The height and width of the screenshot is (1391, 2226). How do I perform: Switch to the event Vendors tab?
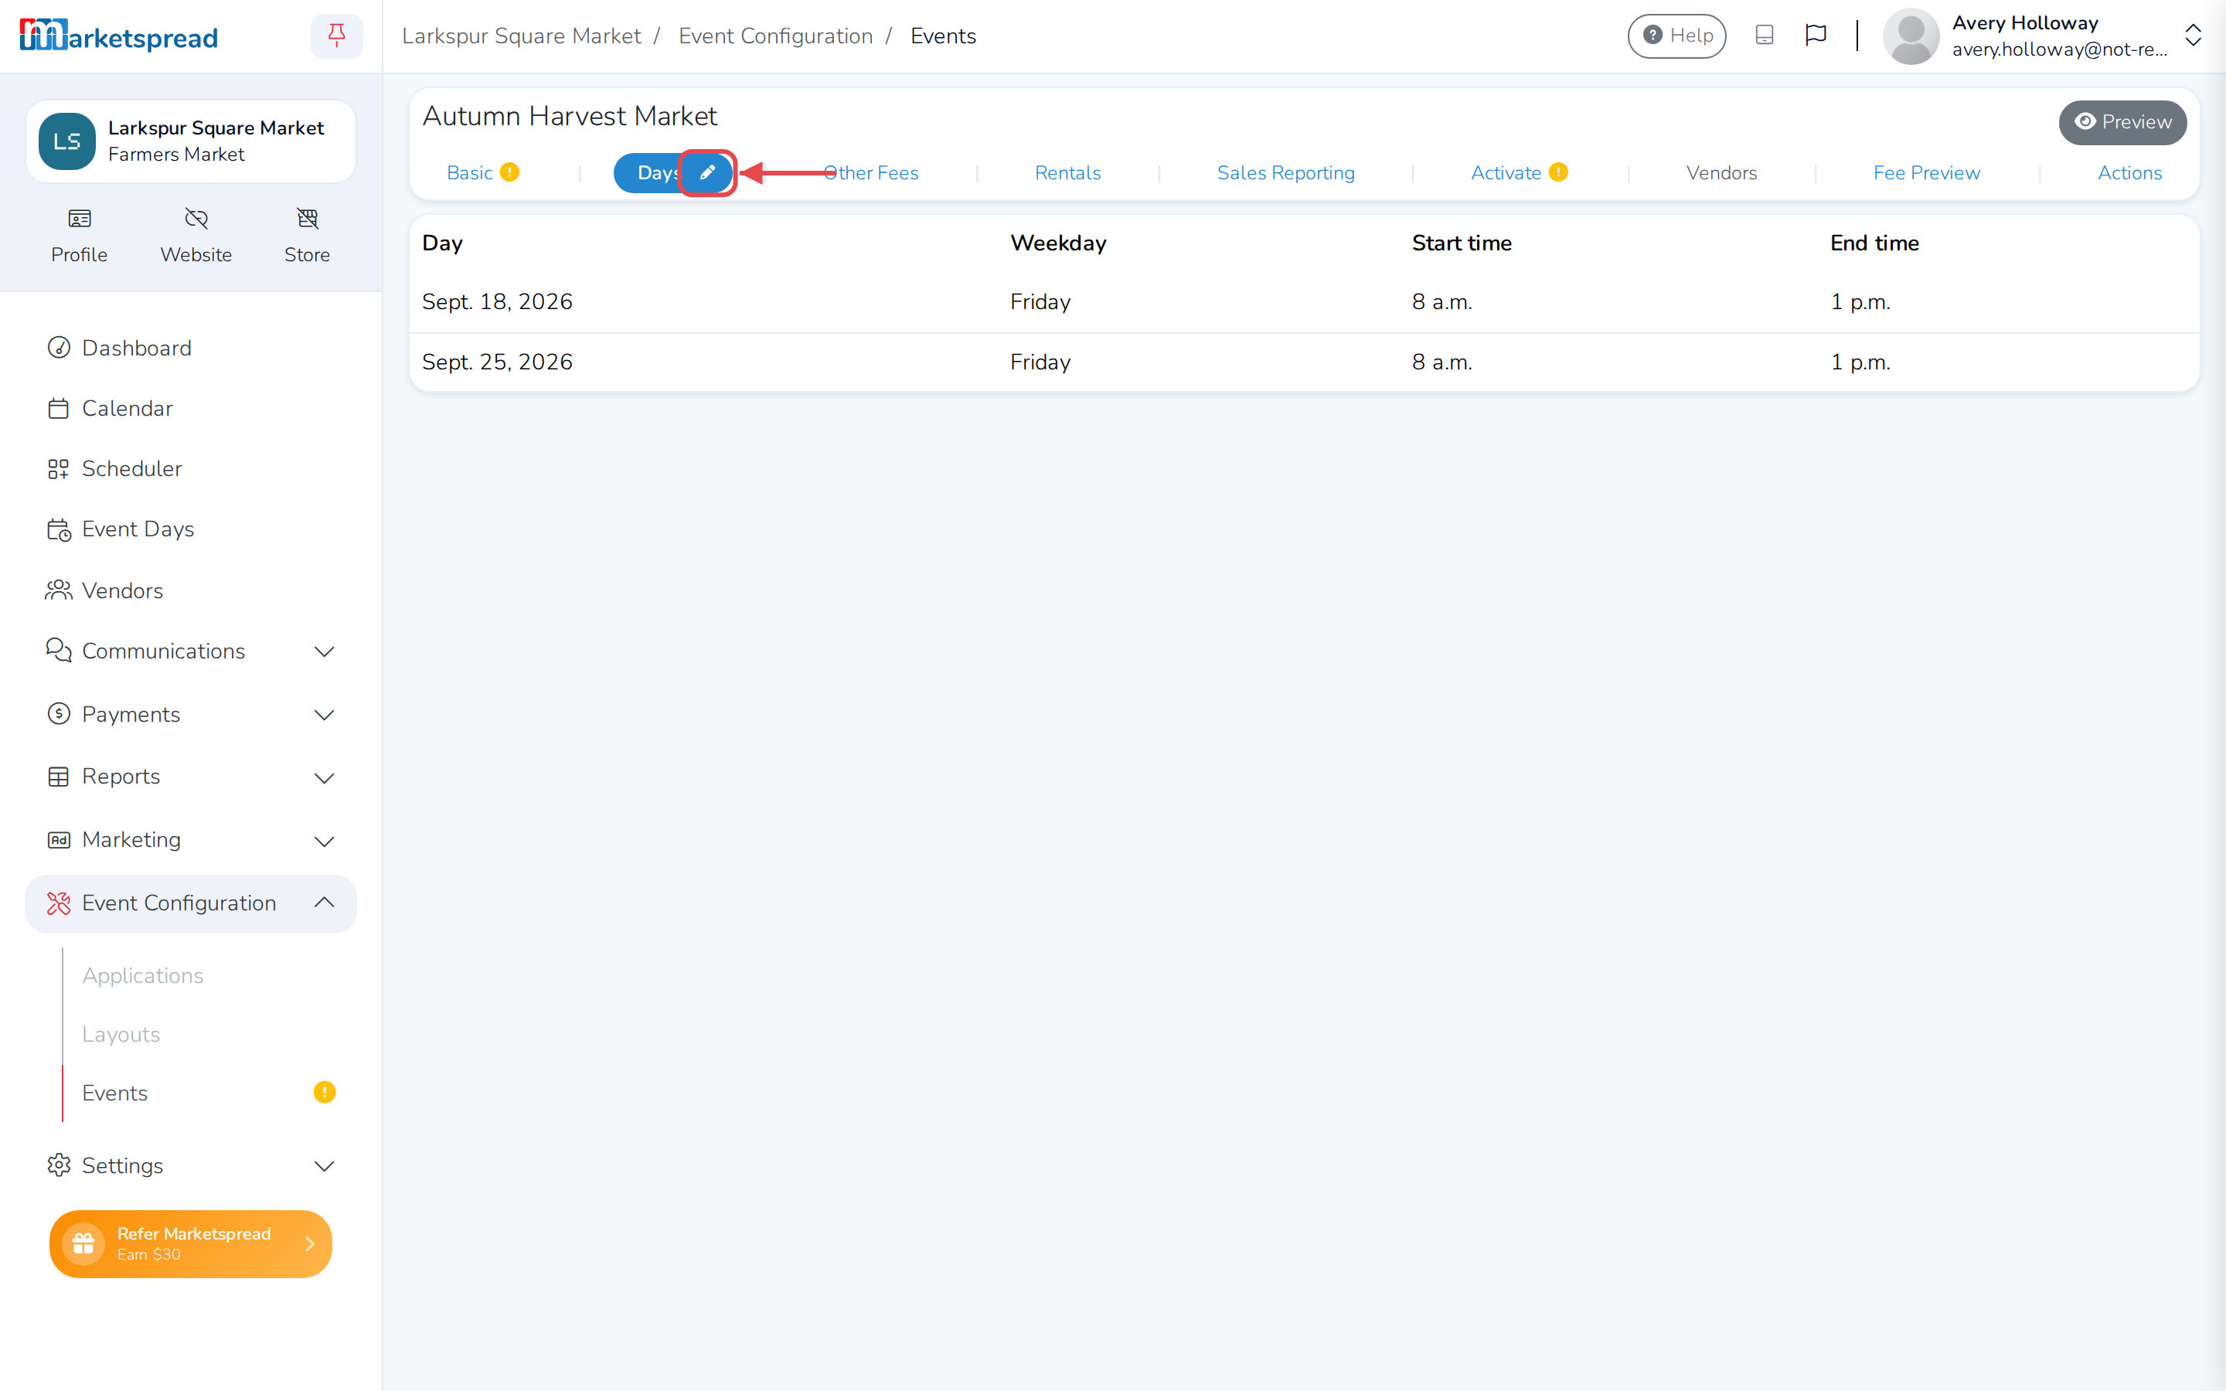coord(1721,173)
